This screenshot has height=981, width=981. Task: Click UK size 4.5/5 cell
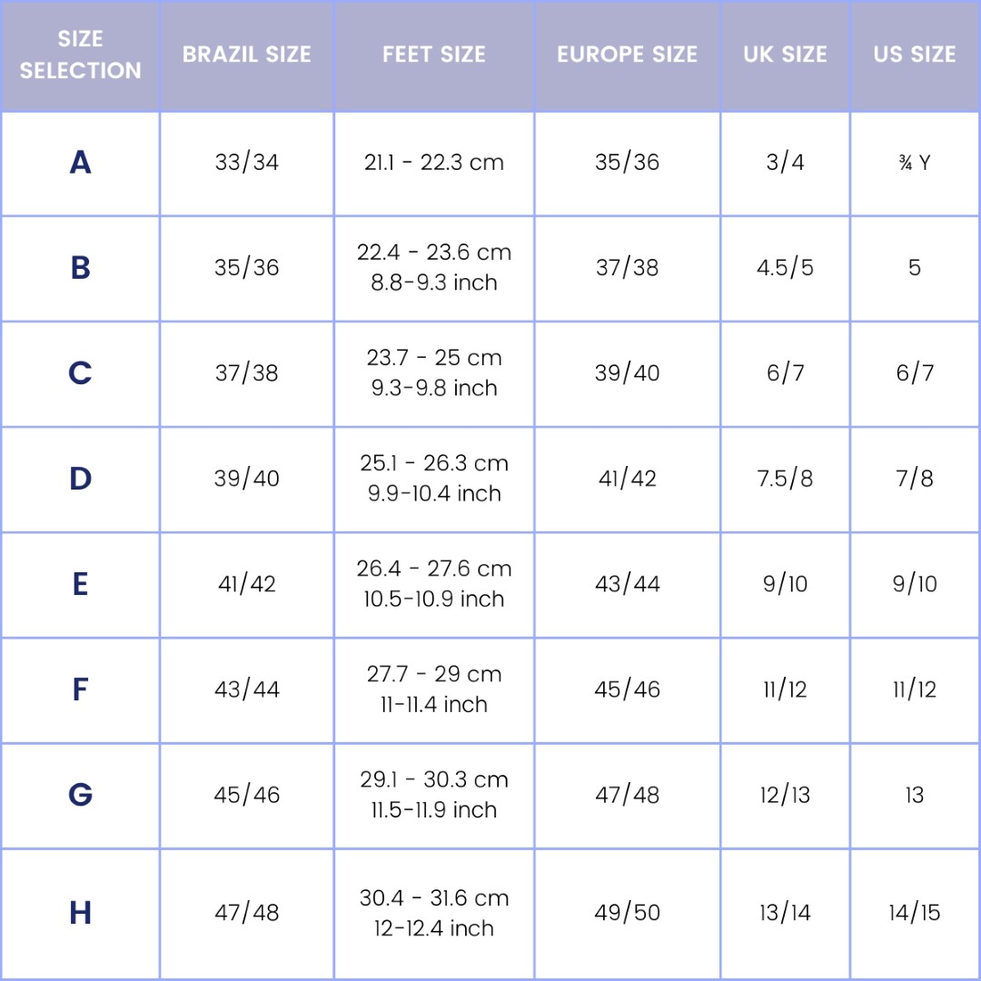click(785, 268)
